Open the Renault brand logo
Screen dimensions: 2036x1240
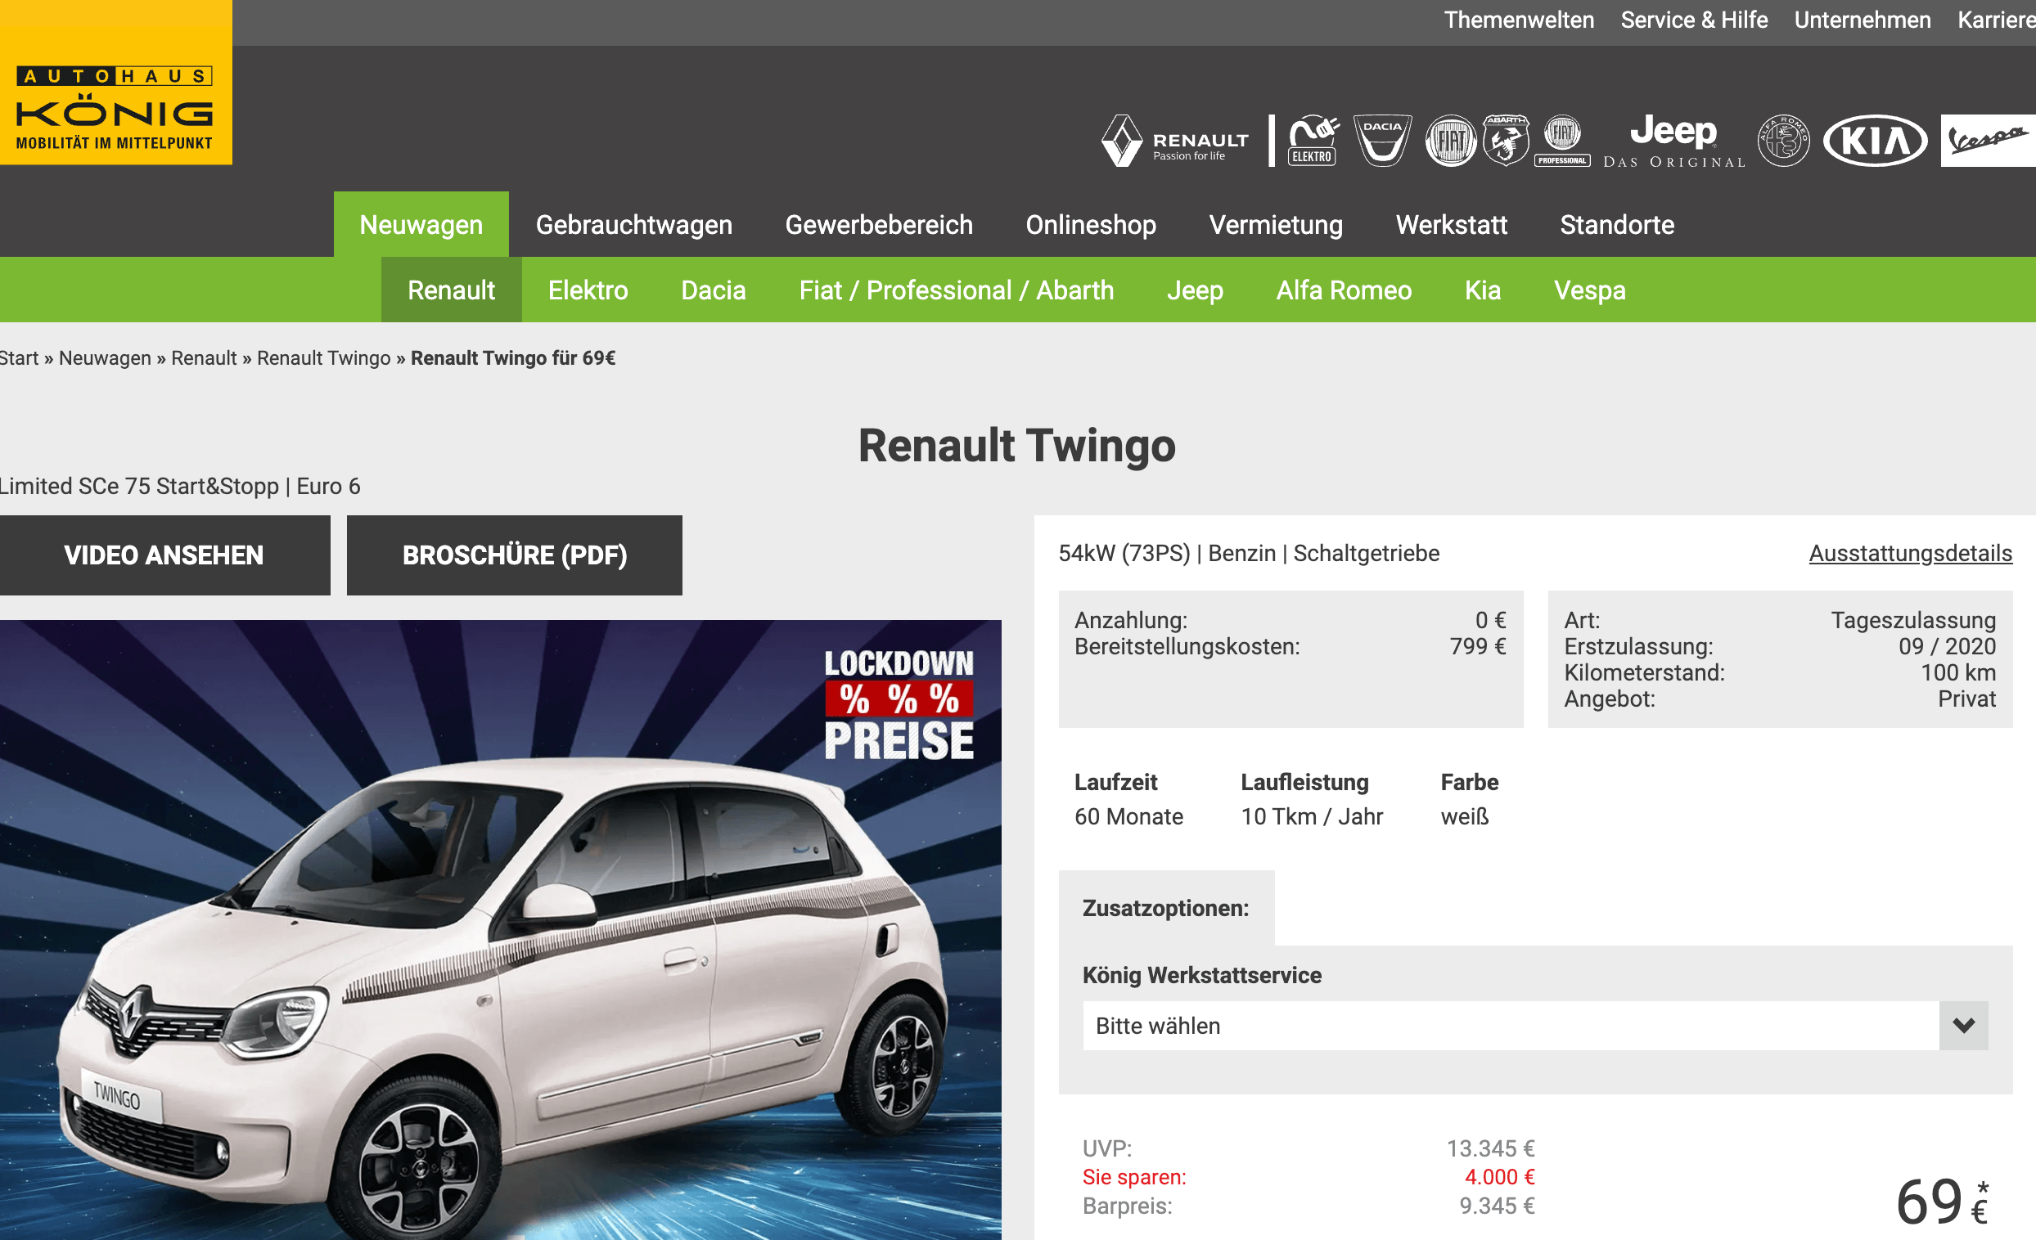pos(1175,142)
